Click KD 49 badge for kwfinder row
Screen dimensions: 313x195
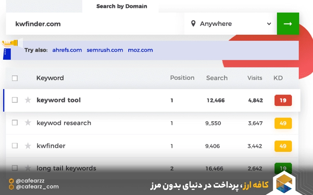283,146
